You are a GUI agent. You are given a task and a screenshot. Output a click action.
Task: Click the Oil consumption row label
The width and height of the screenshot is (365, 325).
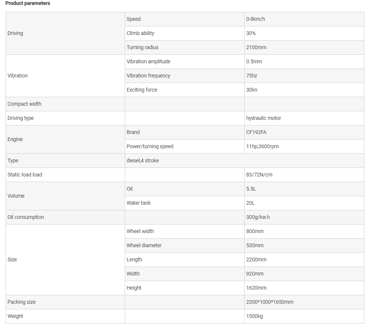point(66,217)
